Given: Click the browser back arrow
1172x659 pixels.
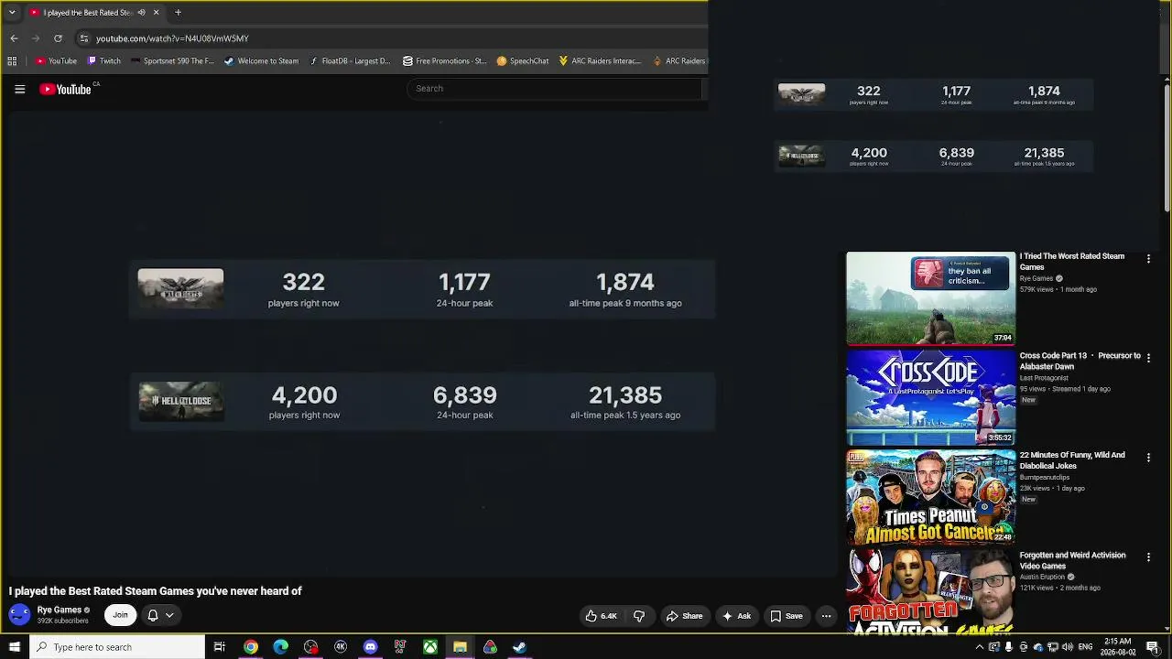Looking at the screenshot, I should (14, 38).
